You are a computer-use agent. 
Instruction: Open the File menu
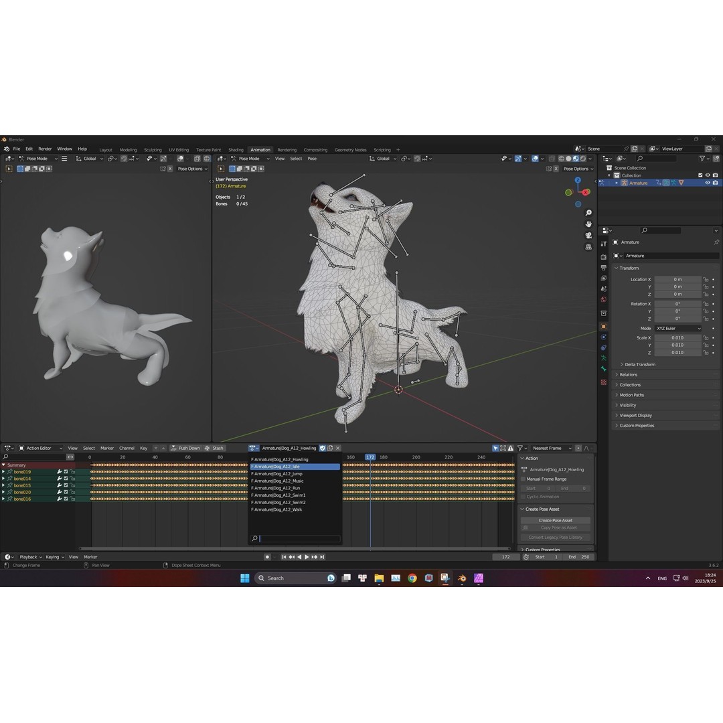pyautogui.click(x=17, y=149)
